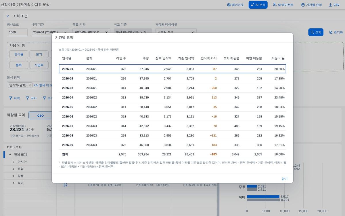The image size is (345, 216).
Task: Launch the AI 분석 sparkle button
Action: [258, 5]
